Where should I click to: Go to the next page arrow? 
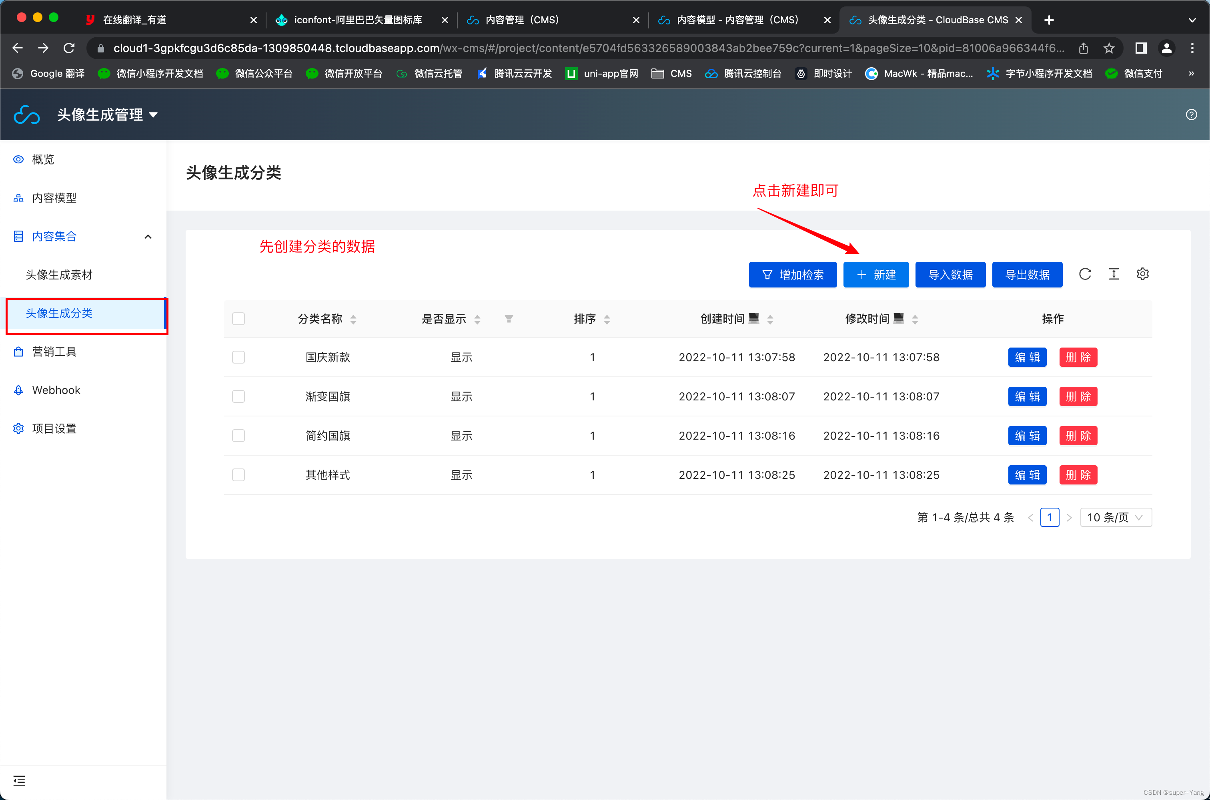pos(1069,517)
